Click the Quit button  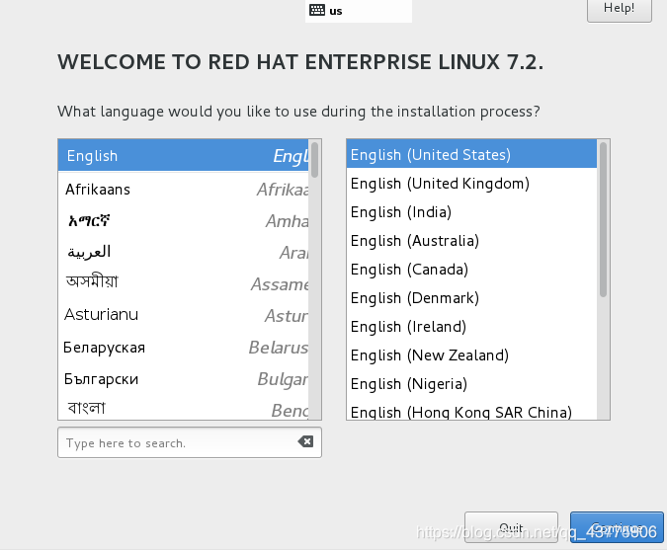[x=511, y=527]
